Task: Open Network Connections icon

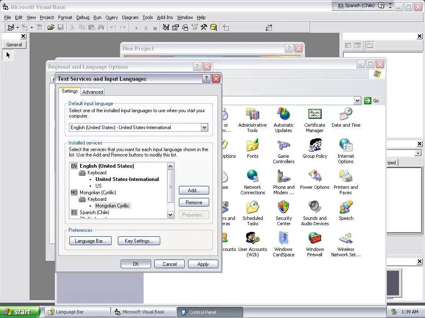Action: click(x=252, y=183)
